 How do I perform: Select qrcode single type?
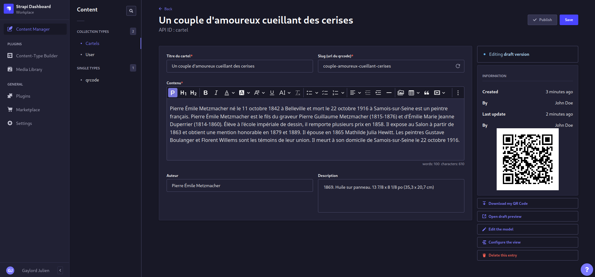92,80
